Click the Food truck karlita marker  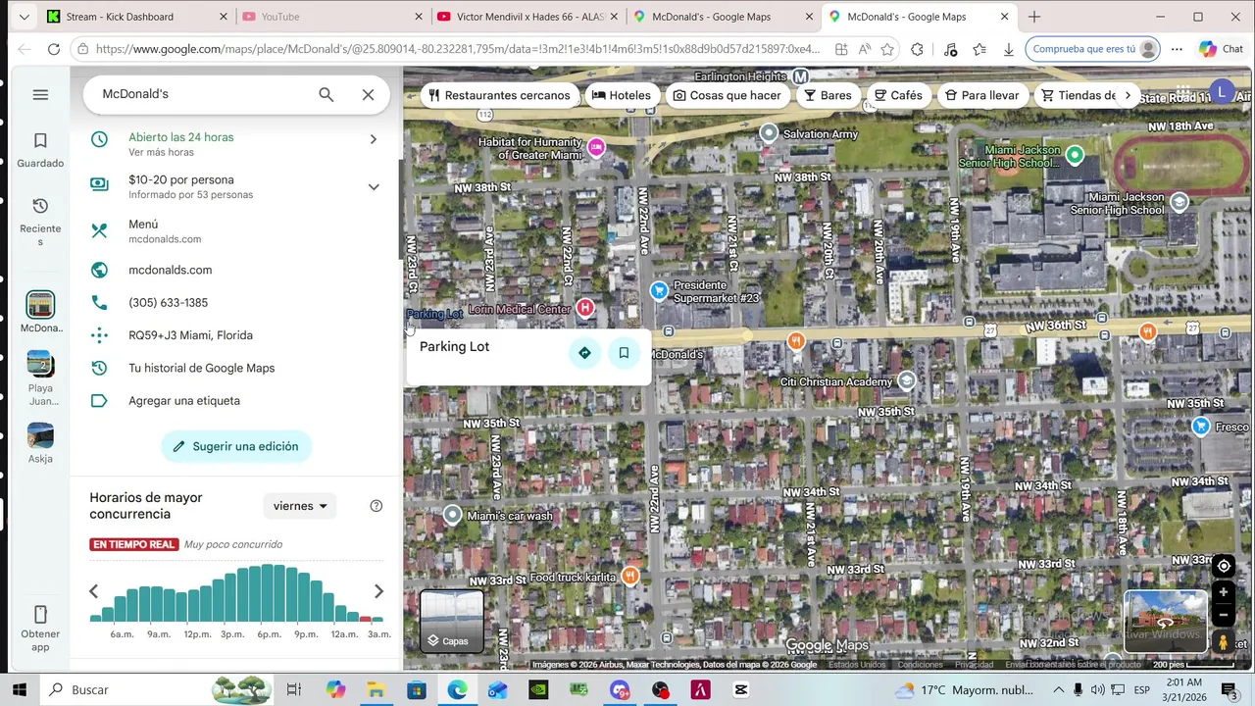click(630, 576)
